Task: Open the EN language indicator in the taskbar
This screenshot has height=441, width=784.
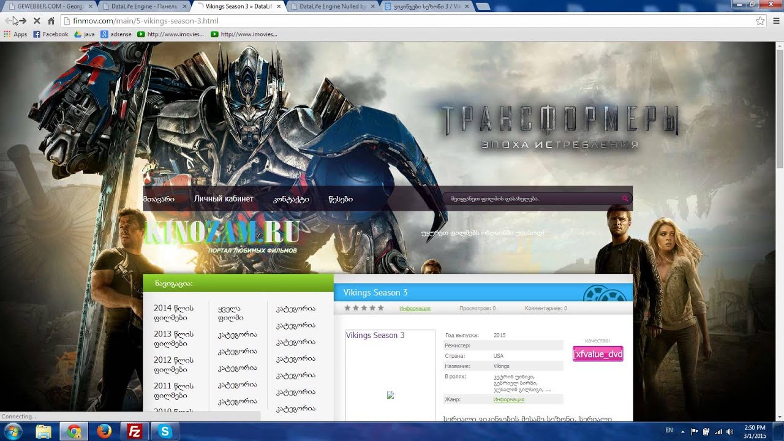Action: (x=669, y=431)
